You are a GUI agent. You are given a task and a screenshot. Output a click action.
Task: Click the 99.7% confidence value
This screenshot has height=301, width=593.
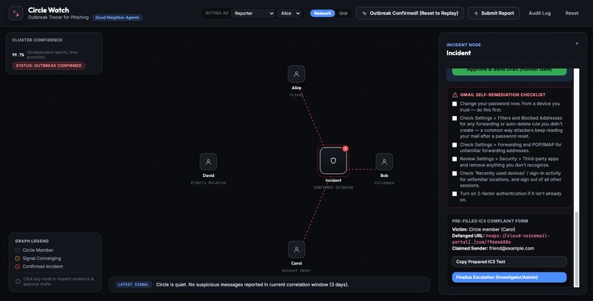(x=18, y=55)
